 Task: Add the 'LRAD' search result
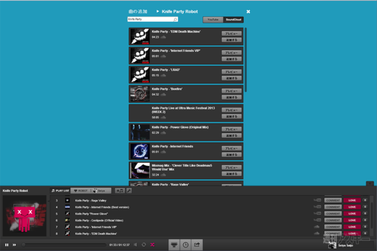tap(231, 78)
